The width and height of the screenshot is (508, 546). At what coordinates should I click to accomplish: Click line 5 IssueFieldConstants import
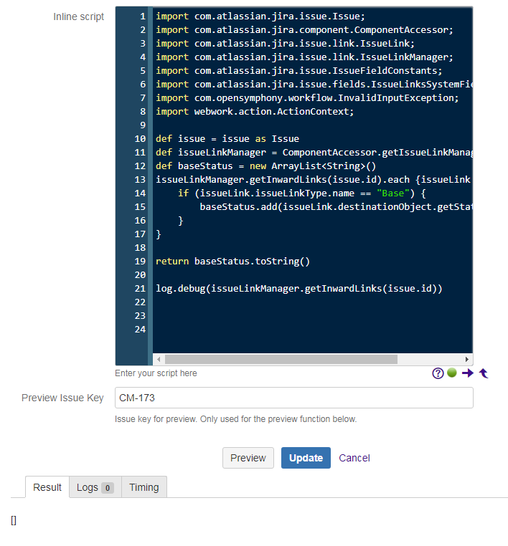[x=298, y=71]
